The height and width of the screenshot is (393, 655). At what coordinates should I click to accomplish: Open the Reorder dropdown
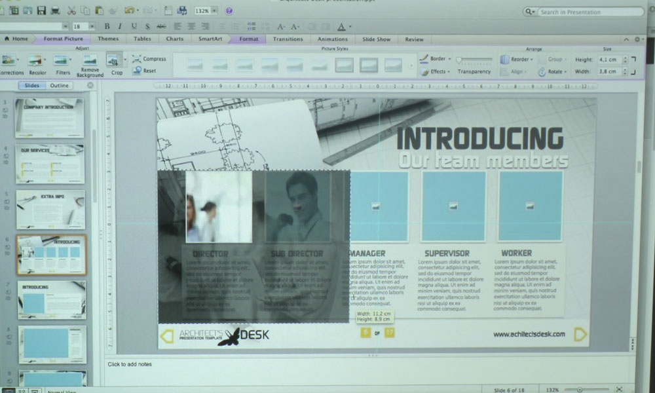pos(517,60)
